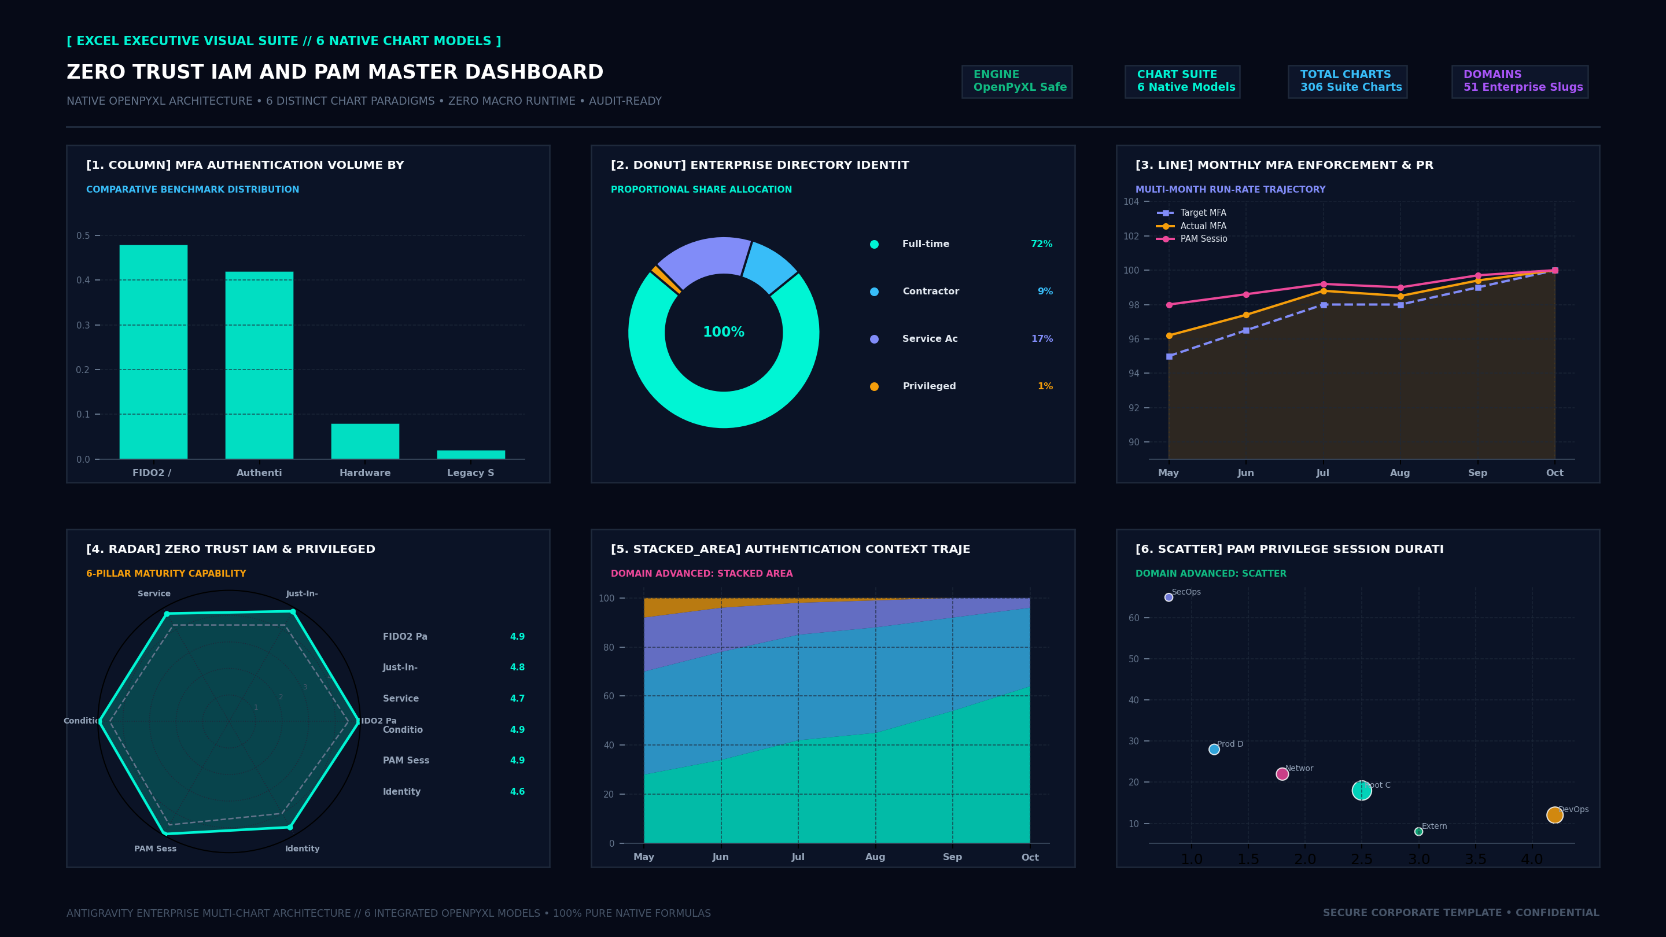Click the DevOps scatter bubble
Viewport: 1666px width, 937px height.
(1555, 816)
